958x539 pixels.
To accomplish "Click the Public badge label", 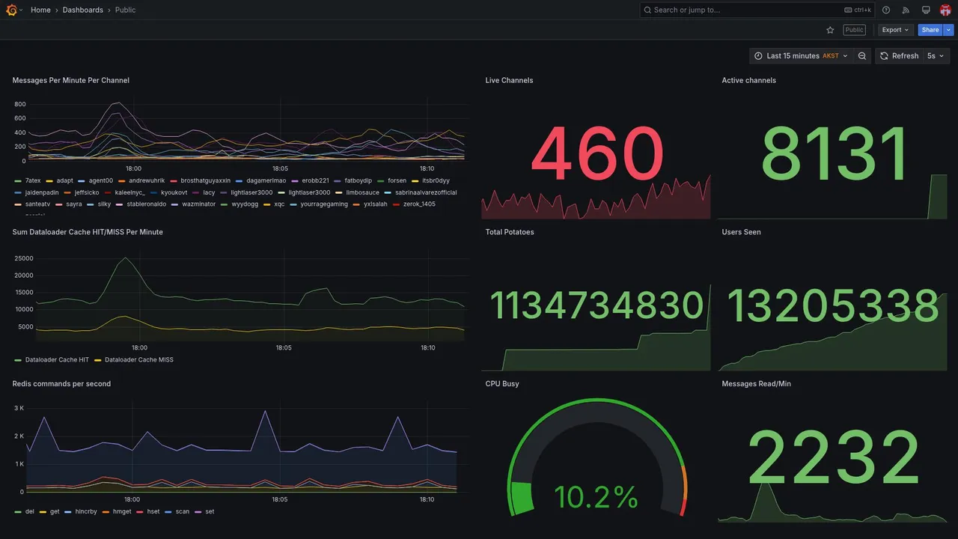I will 854,30.
